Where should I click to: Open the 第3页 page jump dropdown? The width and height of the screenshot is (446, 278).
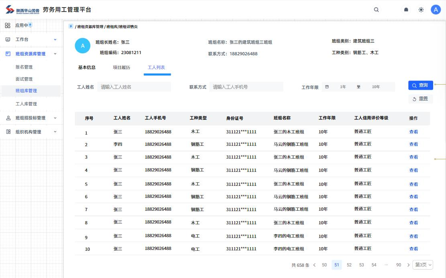click(x=423, y=265)
